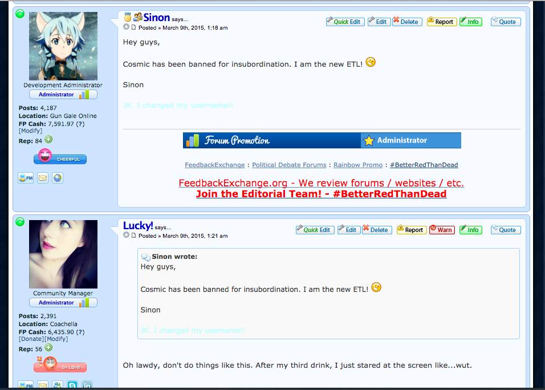Send Sinon a private message via PM icon
Screen dimensions: 545x390
(x=26, y=178)
